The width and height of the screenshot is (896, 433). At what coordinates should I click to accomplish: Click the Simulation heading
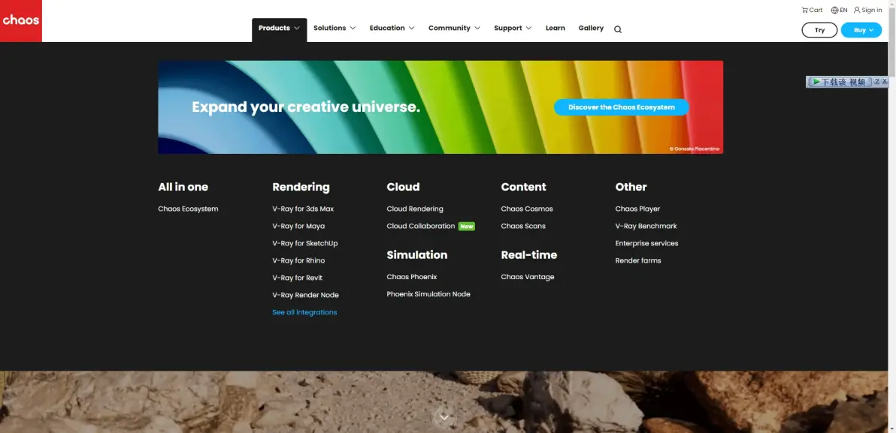[x=417, y=255]
